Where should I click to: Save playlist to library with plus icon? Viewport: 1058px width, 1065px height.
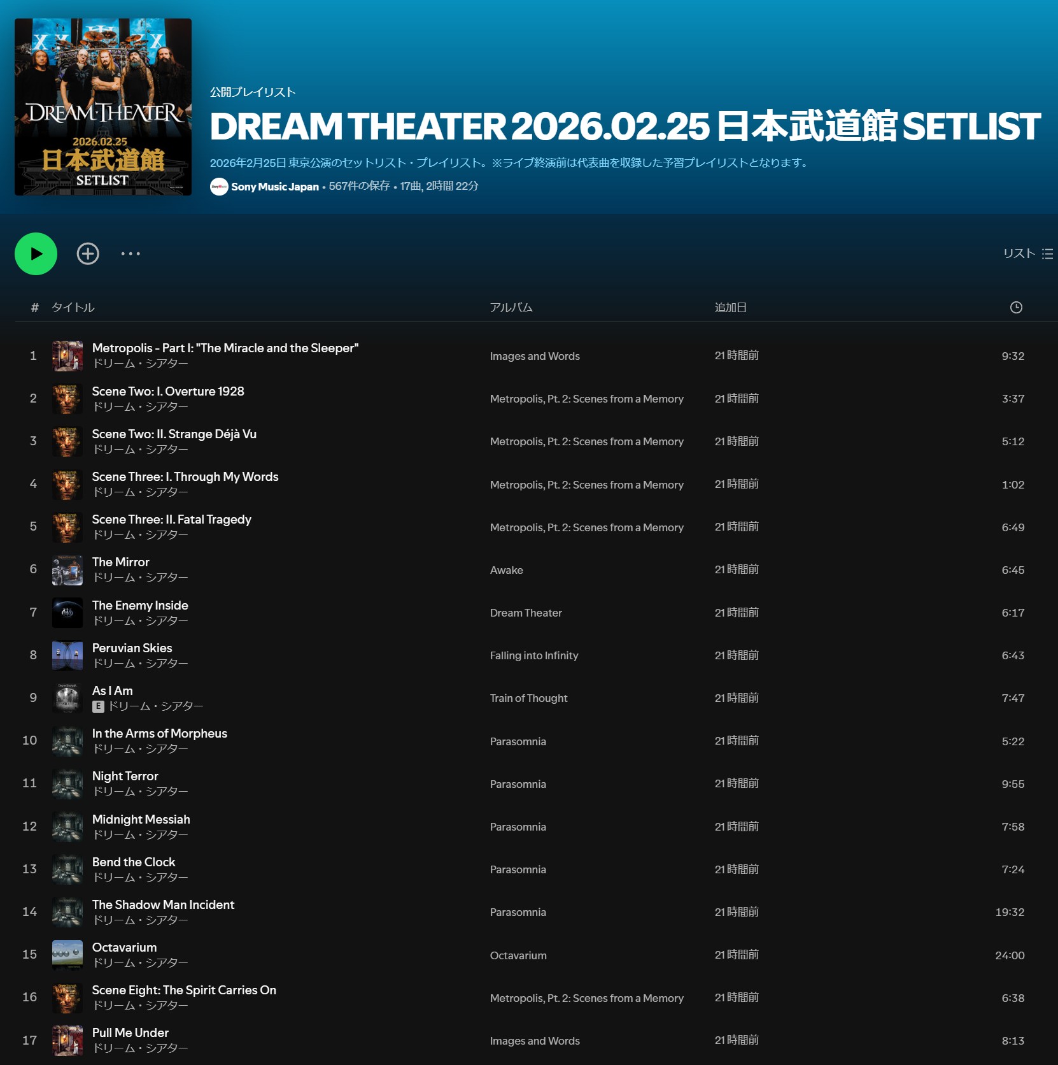point(88,254)
